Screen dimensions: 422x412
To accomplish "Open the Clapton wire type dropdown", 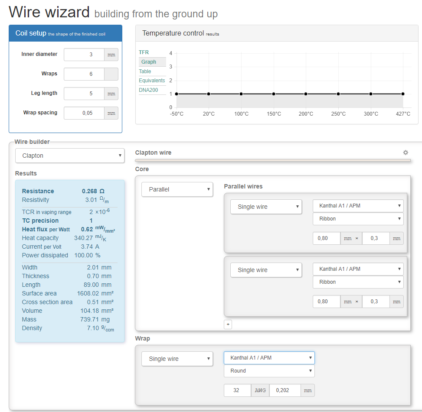I will [70, 156].
